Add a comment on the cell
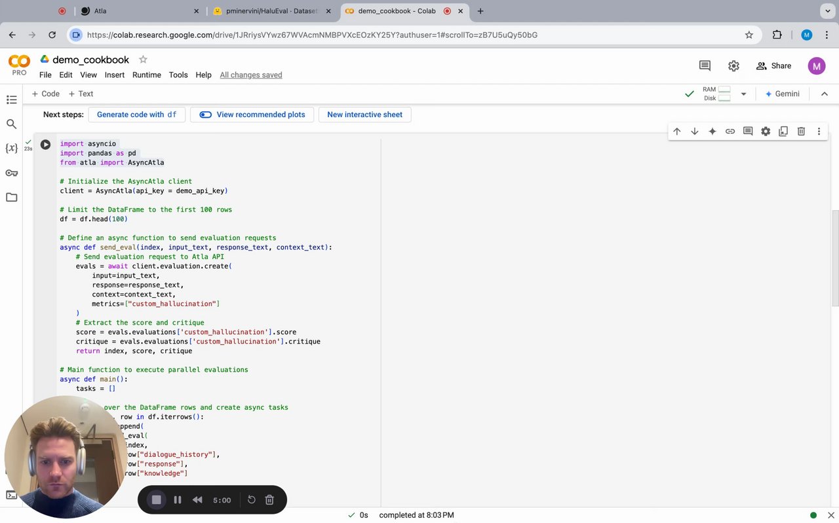839x523 pixels. click(x=748, y=132)
